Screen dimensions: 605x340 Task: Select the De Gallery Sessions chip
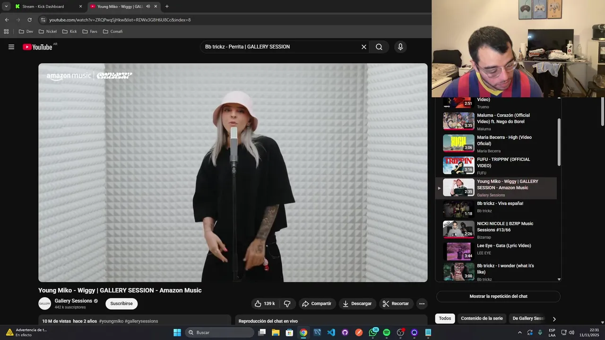pos(528,318)
